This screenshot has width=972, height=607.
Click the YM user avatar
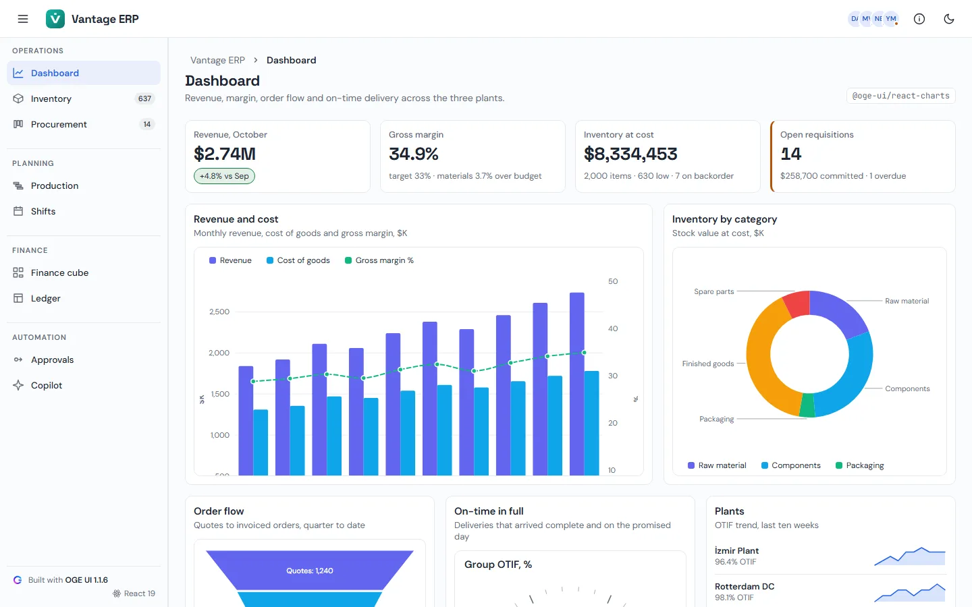(891, 19)
